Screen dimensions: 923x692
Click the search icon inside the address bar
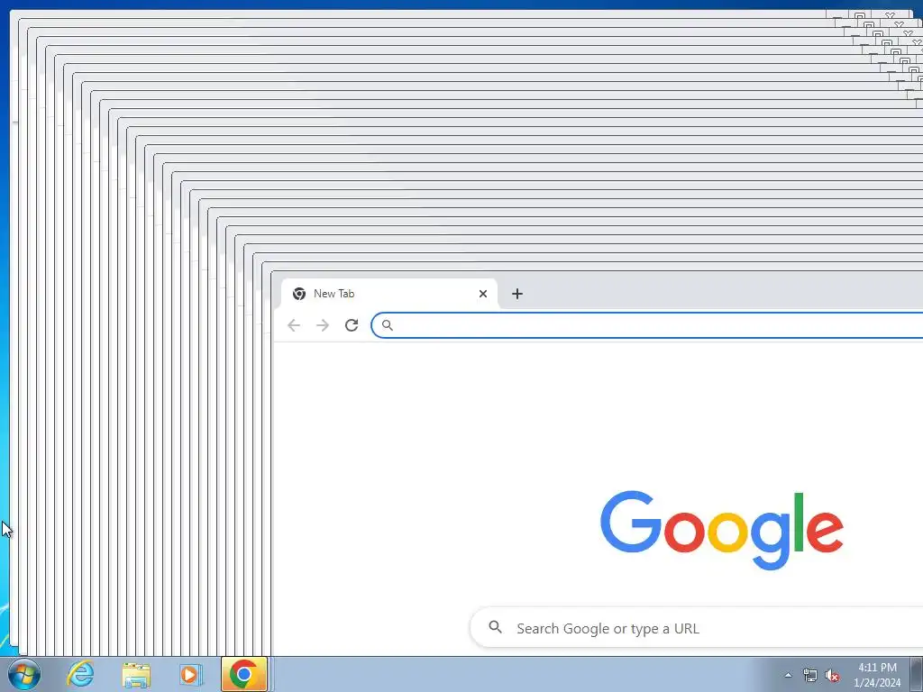(388, 325)
